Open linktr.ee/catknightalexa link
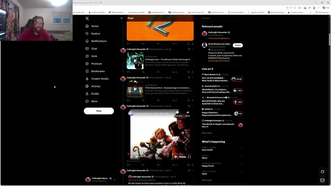Viewport: 331px width, 186px height. 219,38
